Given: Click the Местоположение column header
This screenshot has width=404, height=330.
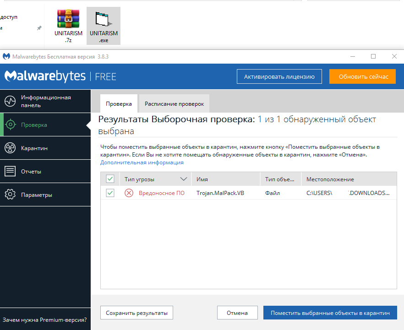Looking at the screenshot, I should (349, 179).
